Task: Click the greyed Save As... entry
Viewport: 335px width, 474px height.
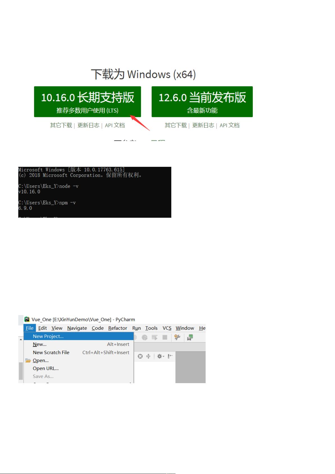Action: click(x=79, y=376)
